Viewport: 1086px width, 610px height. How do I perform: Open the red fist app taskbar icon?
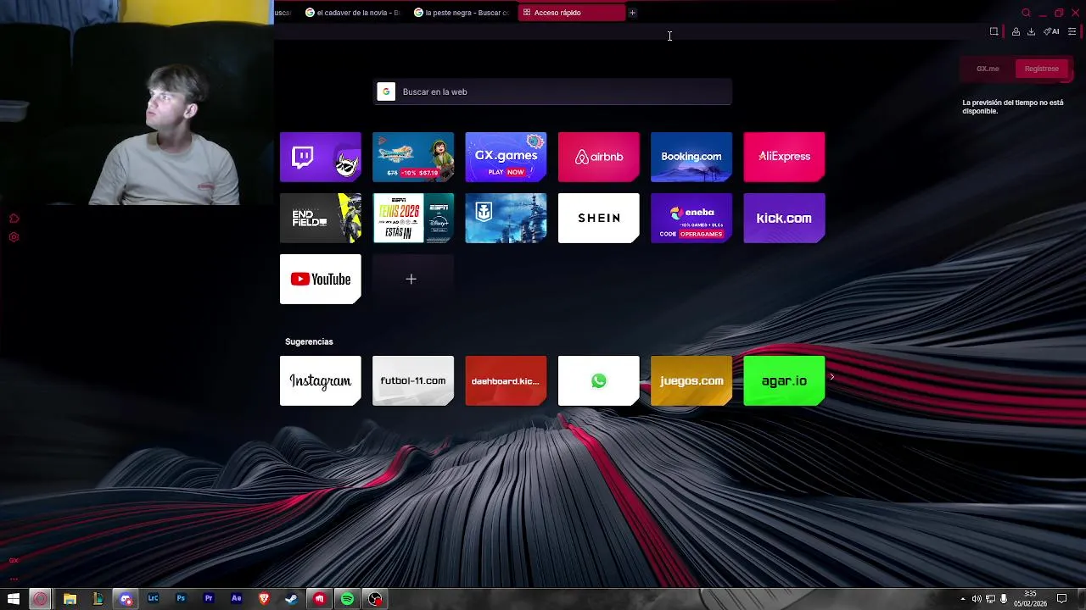click(319, 599)
